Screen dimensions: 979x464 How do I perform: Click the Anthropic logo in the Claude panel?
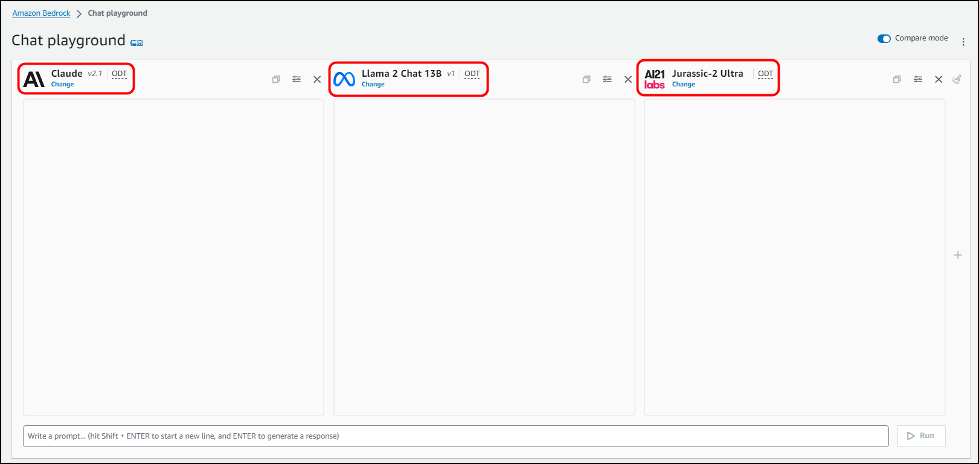point(34,79)
